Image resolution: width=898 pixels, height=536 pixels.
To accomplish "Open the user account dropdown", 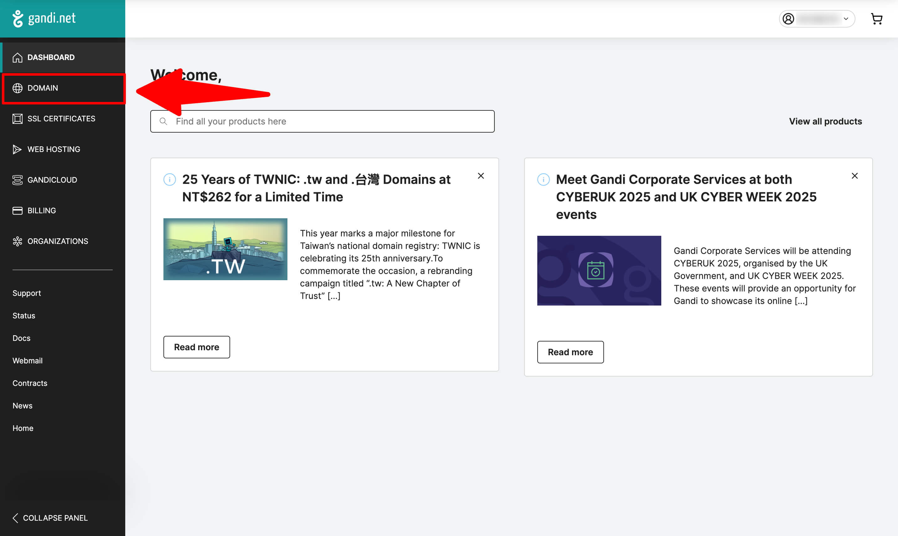I will pos(817,19).
